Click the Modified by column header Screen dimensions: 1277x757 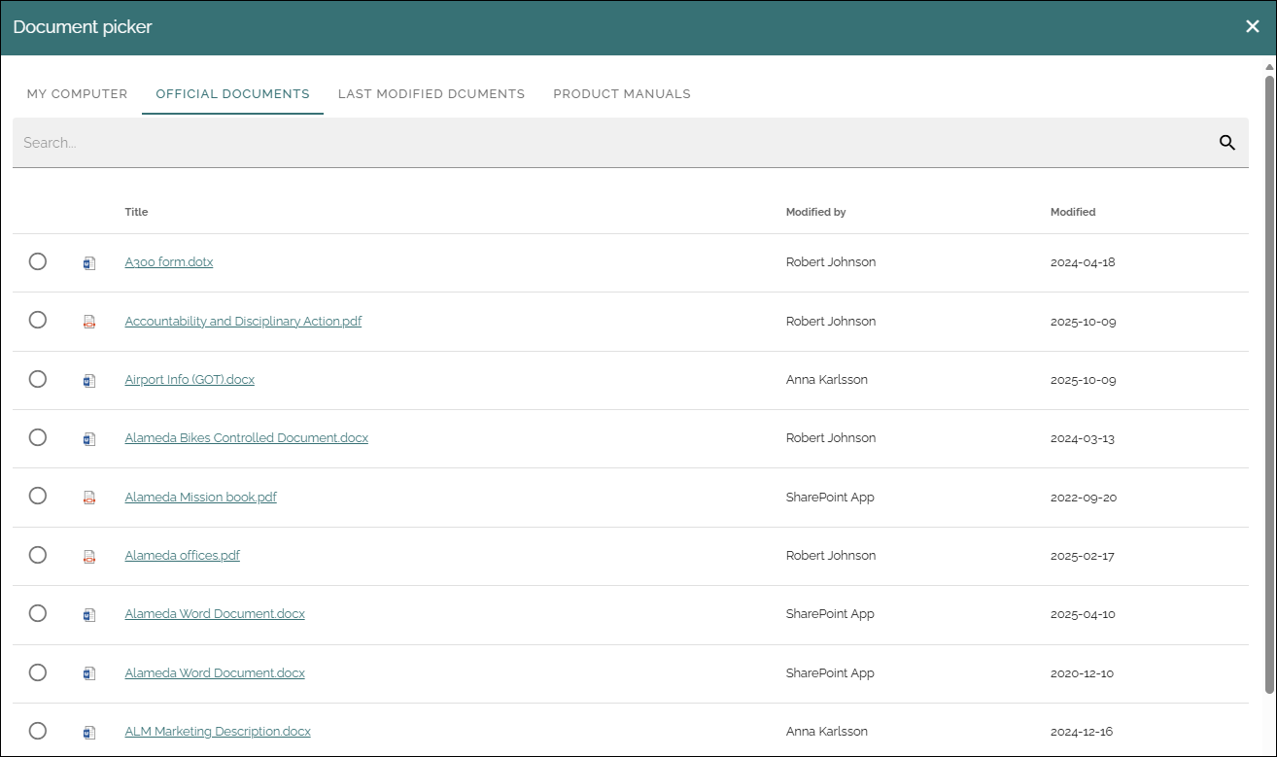click(815, 212)
